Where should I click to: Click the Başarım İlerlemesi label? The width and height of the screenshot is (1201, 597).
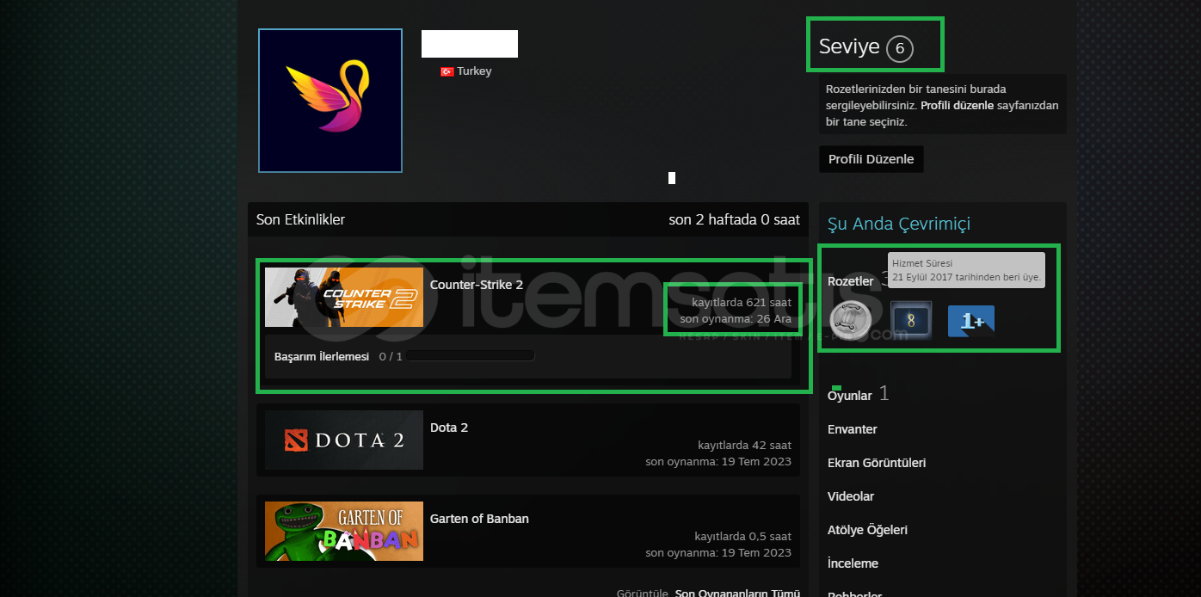tap(322, 356)
